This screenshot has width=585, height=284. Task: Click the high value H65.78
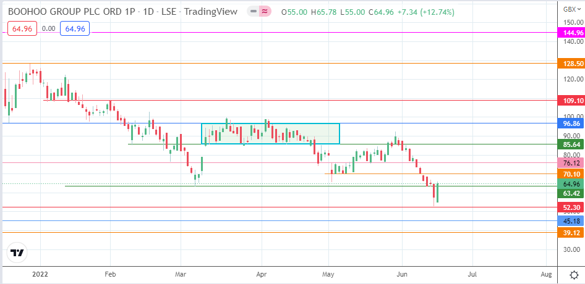click(324, 12)
